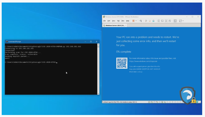Click the 'What failed: srv2.sys' line
Image resolution: width=205 pixels, height=117 pixels.
pyautogui.click(x=136, y=72)
